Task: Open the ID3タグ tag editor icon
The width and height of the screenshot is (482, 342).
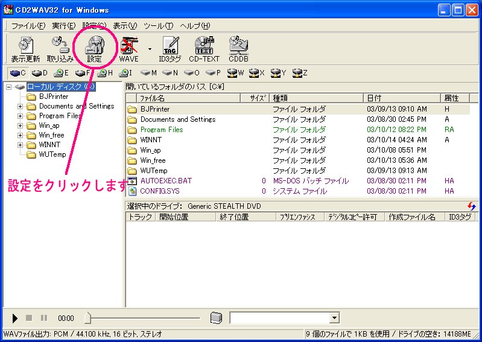Action: point(170,48)
